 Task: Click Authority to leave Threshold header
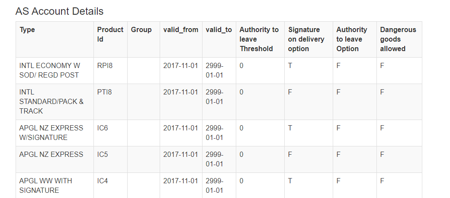point(259,39)
